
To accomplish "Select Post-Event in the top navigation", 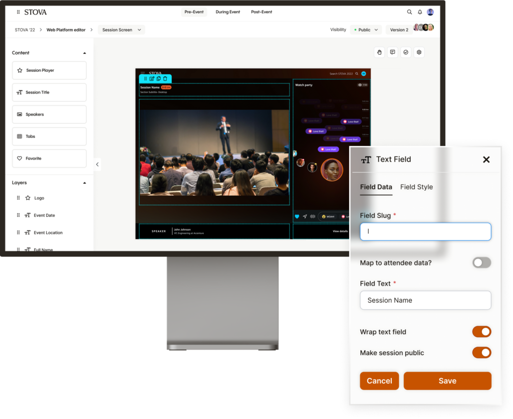I will 261,12.
